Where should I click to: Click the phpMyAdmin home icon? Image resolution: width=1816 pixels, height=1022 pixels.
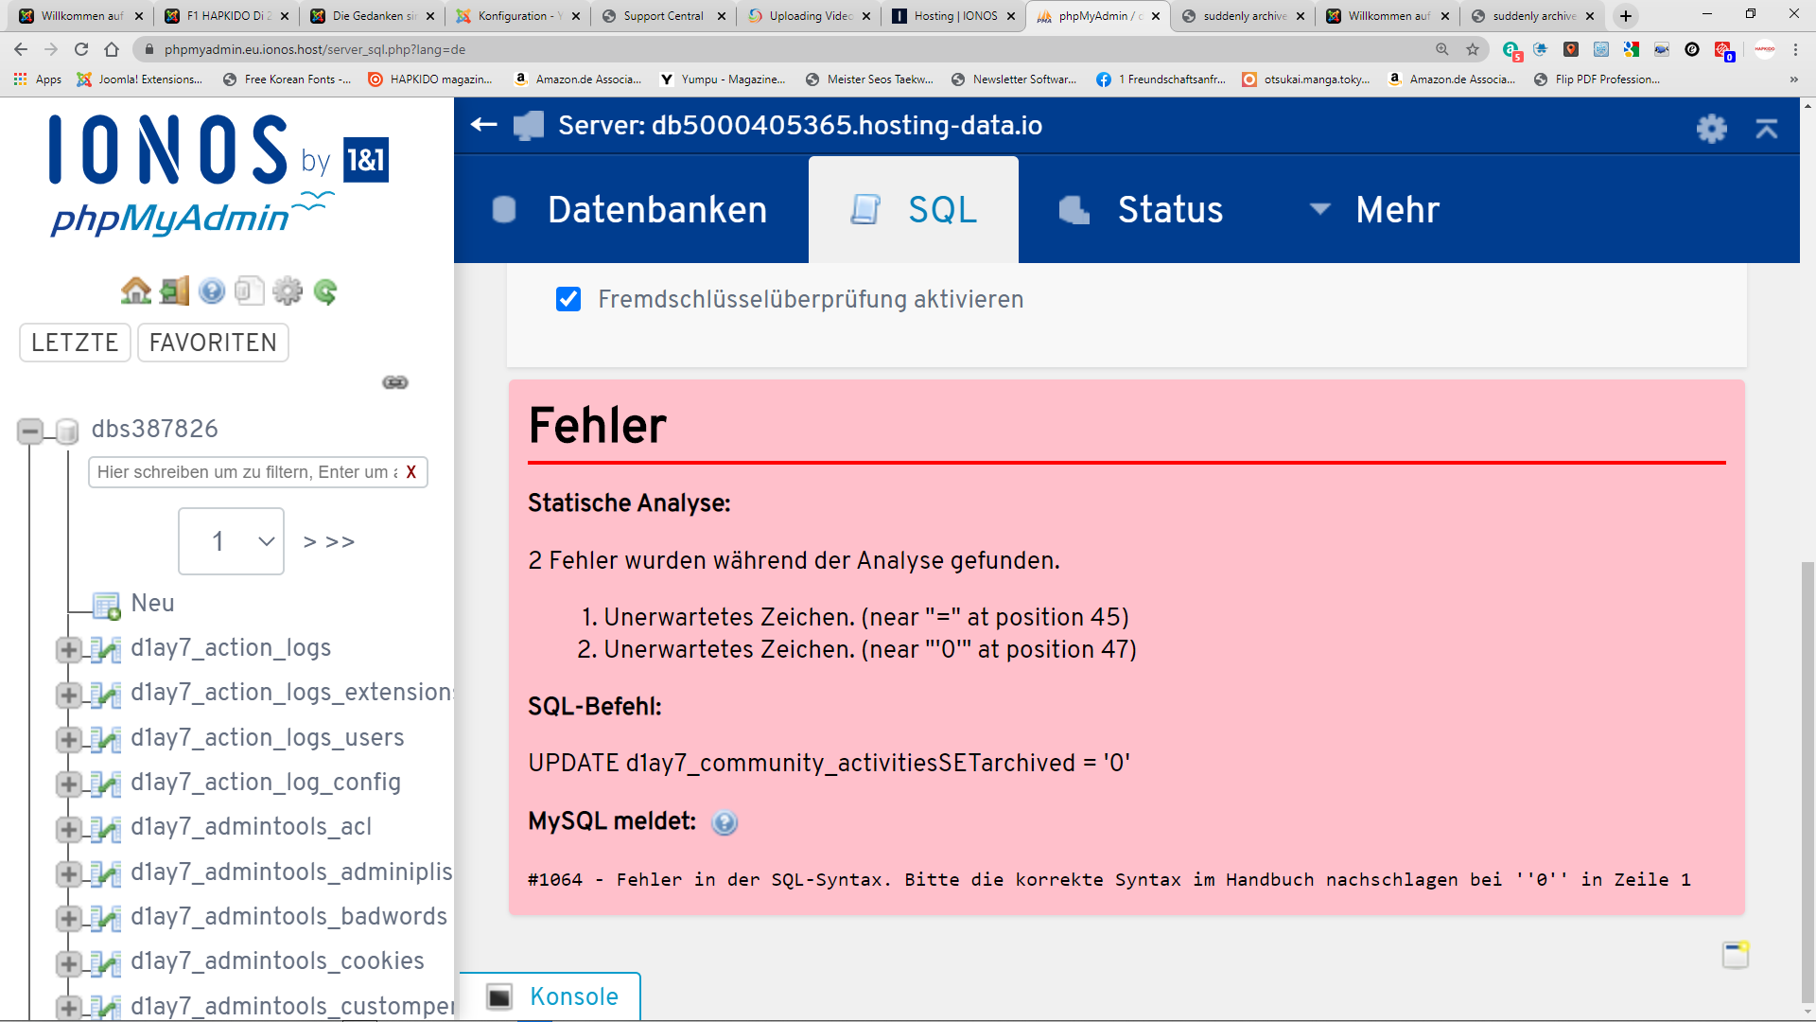pos(136,291)
